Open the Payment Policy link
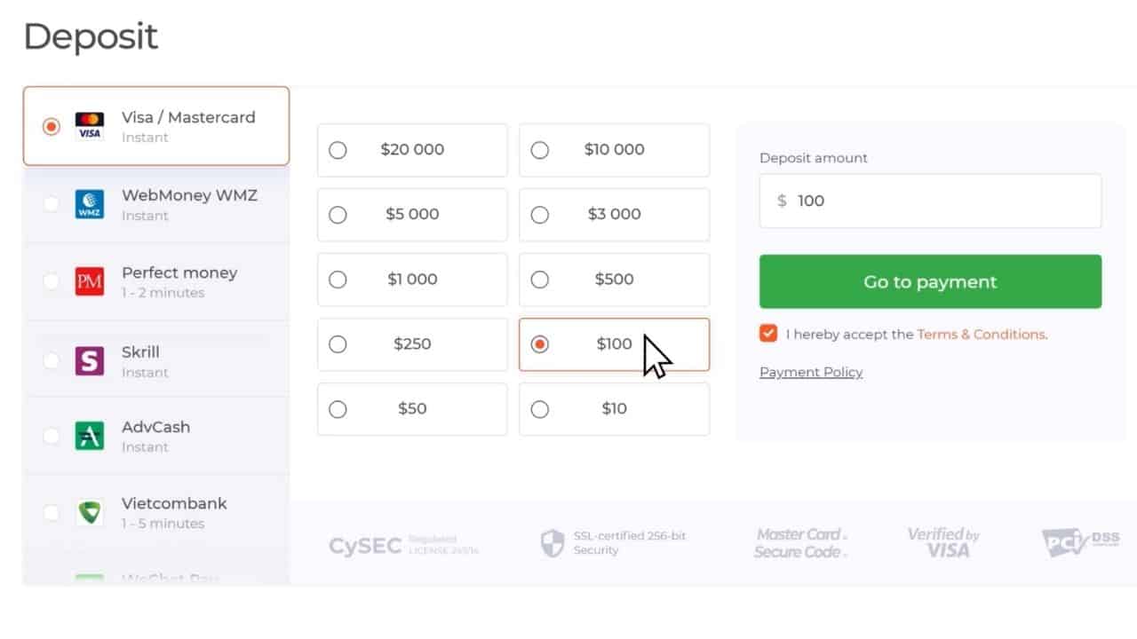Image resolution: width=1137 pixels, height=639 pixels. coord(810,372)
